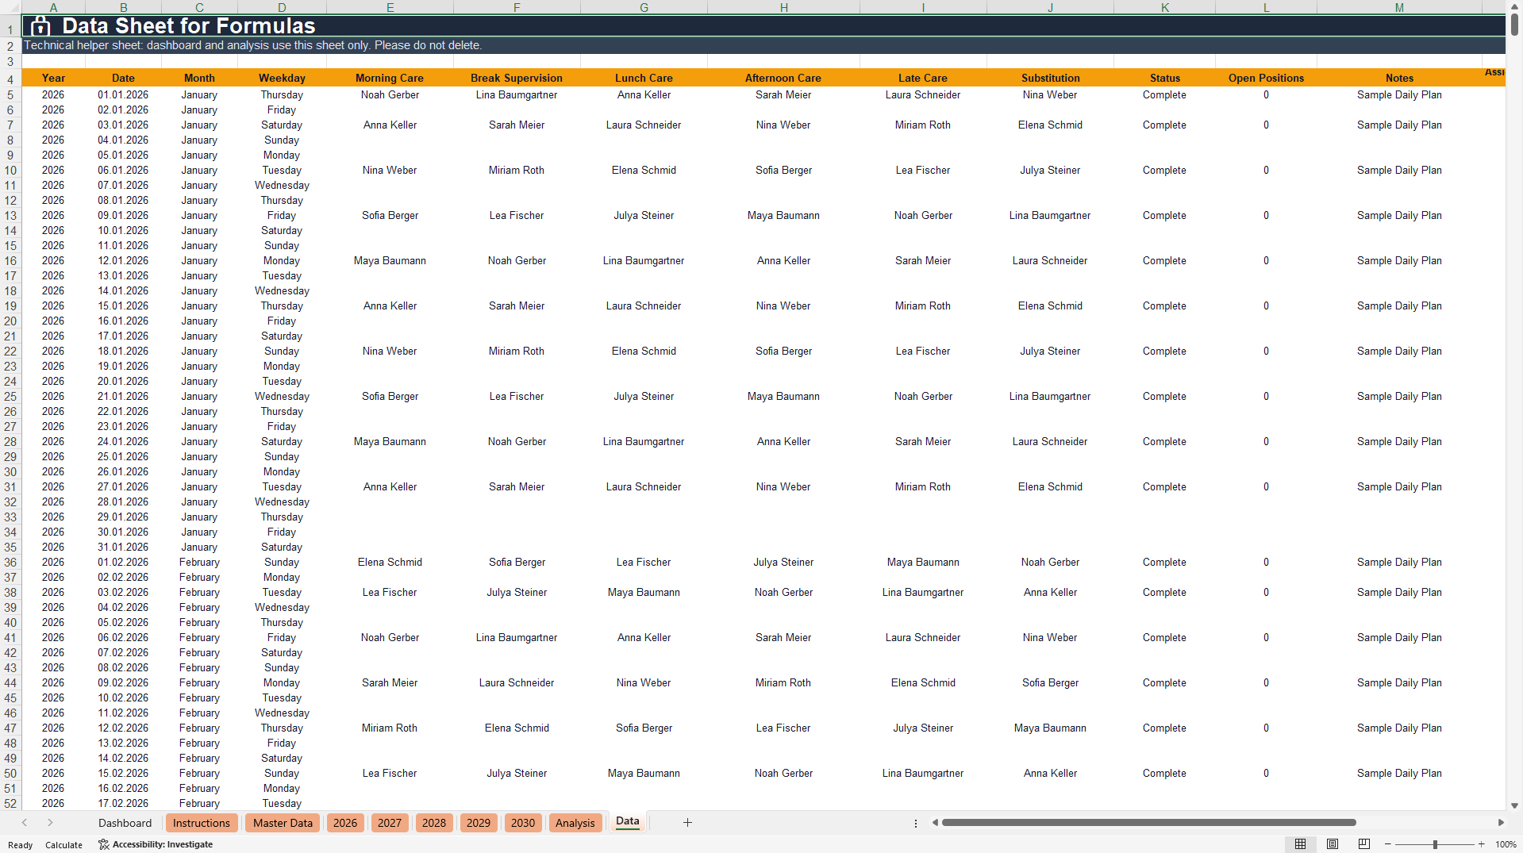This screenshot has height=853, width=1523.
Task: Click the 100% zoom level button
Action: click(1506, 844)
